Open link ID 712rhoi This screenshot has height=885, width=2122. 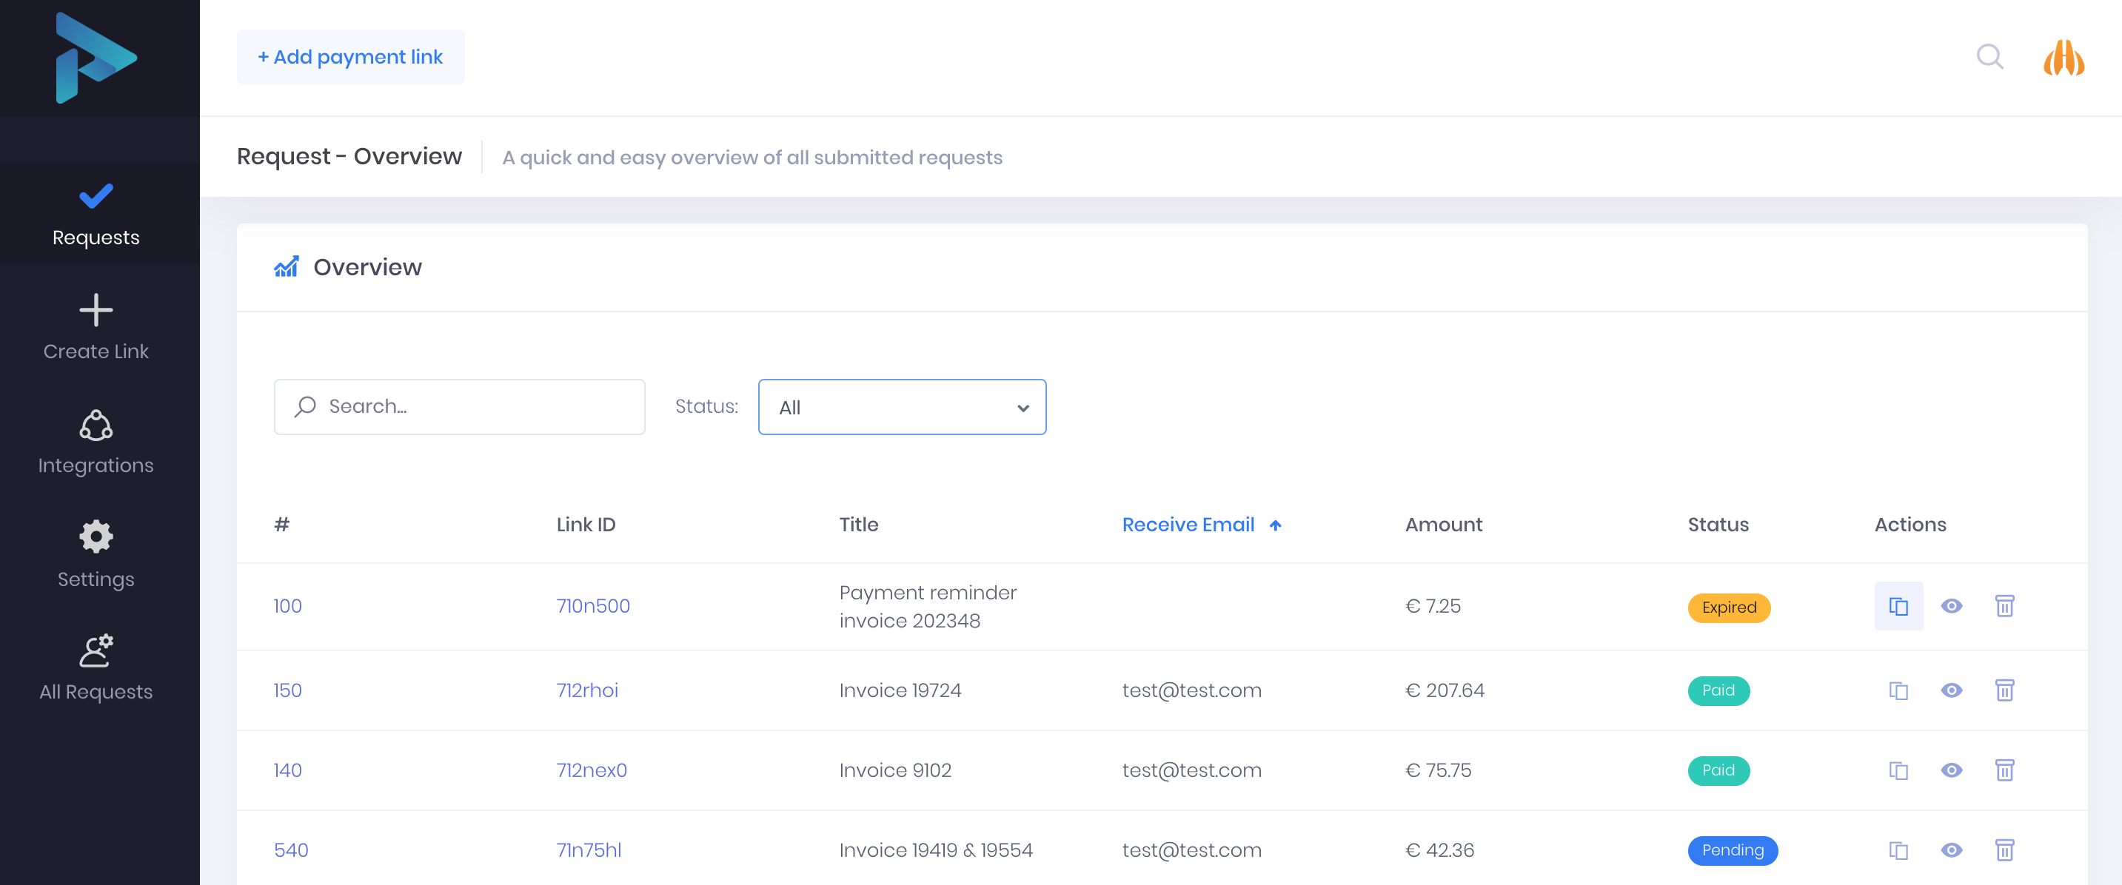point(586,690)
